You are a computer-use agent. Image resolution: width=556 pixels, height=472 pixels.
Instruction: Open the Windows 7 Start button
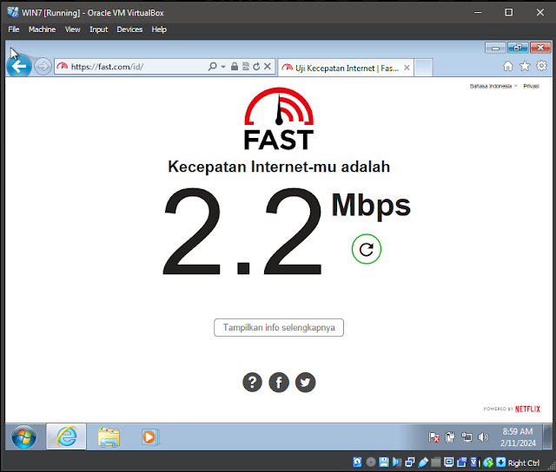23,436
